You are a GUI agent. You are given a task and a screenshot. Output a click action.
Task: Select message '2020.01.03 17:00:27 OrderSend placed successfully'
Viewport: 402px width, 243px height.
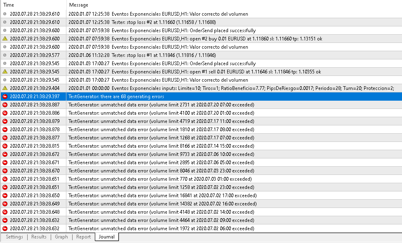tap(162, 64)
